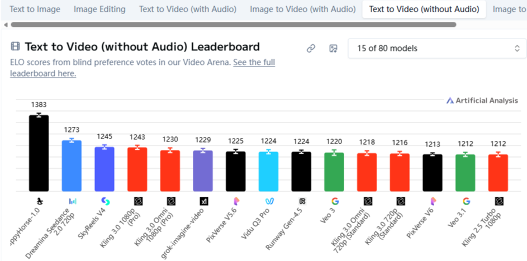Click the Runway Gen-4.5 logo icon
Screen dimensions: 527x261
[x=302, y=201]
